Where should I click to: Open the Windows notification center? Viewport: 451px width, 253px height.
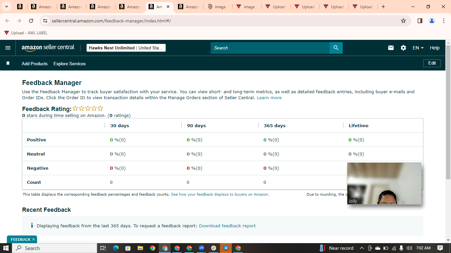[440, 248]
